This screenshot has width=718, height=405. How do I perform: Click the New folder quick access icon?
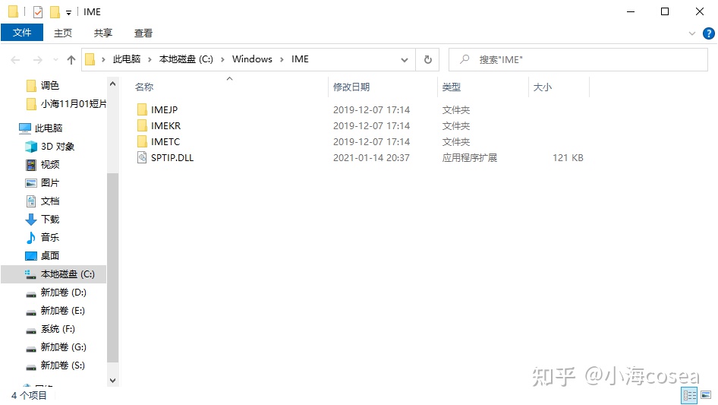pos(55,12)
